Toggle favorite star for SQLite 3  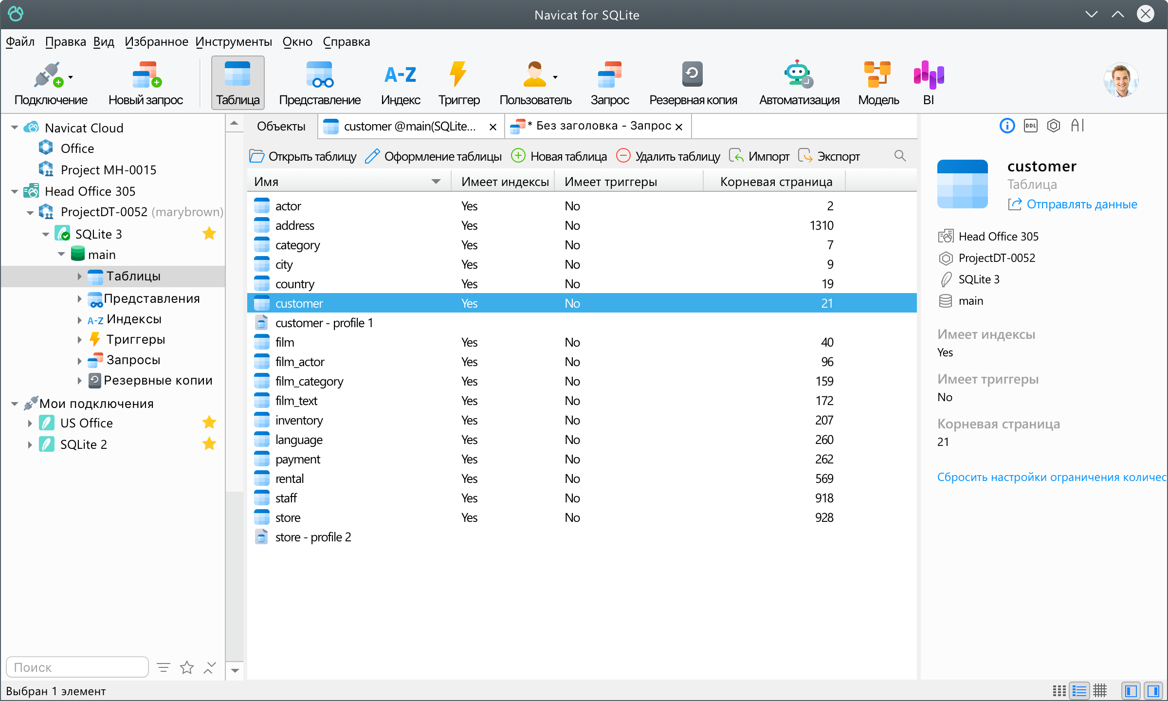(209, 234)
